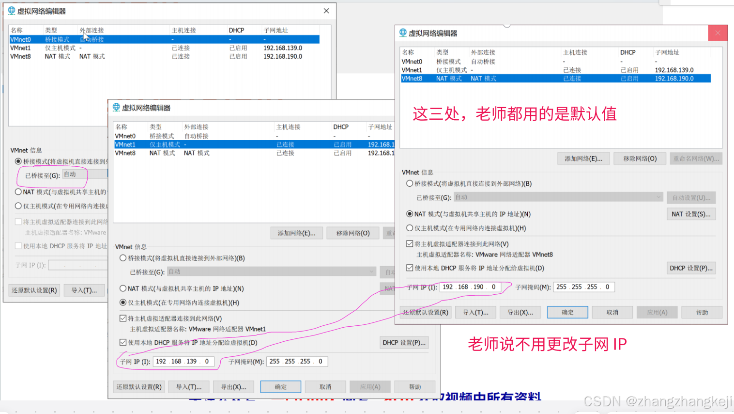Click 导入(T)... in VMnet1-selected window
The image size is (734, 414).
point(189,387)
